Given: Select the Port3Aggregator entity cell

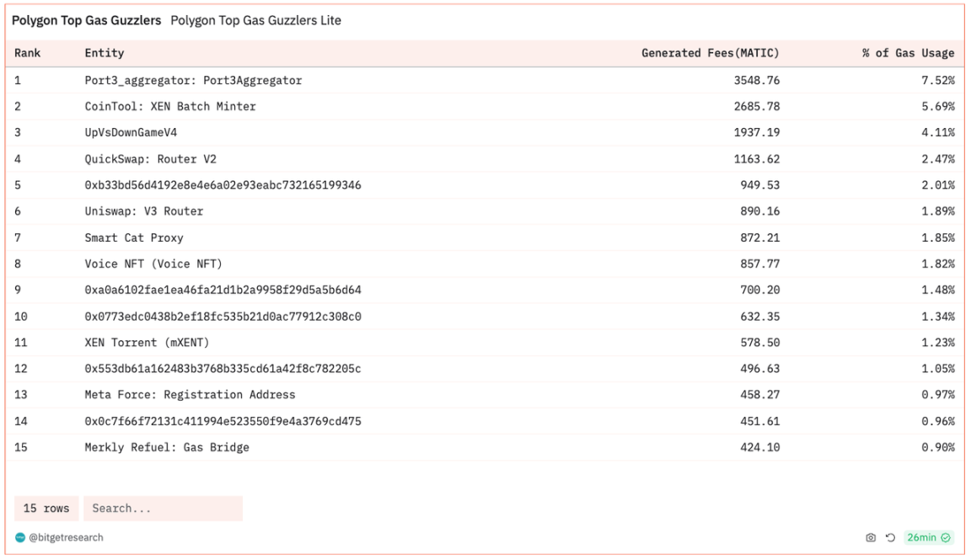Looking at the screenshot, I should tap(193, 80).
